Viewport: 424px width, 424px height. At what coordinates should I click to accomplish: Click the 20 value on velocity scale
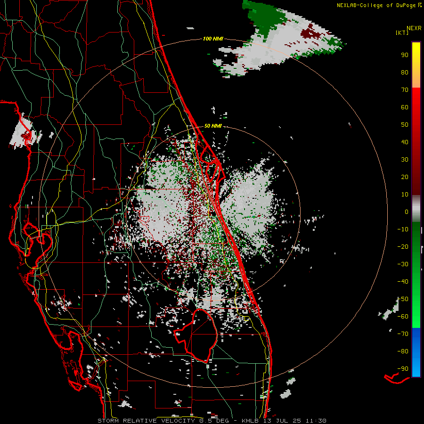(405, 177)
